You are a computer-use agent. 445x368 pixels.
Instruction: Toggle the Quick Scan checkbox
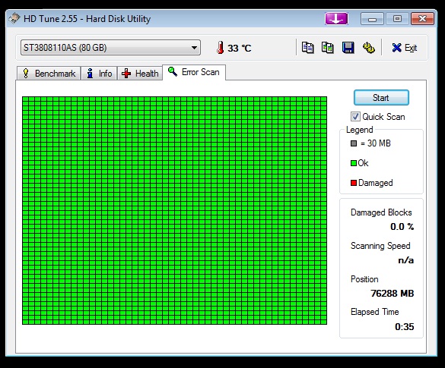tap(355, 117)
